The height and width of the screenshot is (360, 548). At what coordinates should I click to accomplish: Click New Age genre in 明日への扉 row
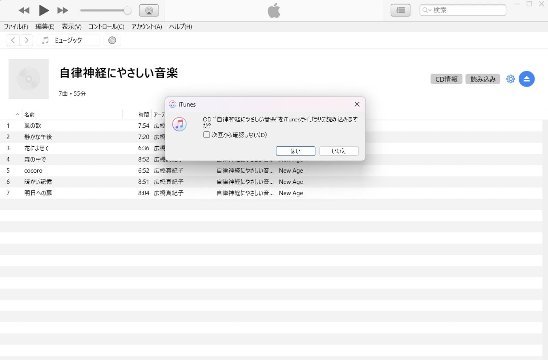coord(291,193)
